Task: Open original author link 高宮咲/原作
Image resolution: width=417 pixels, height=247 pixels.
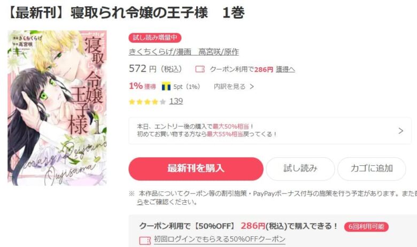Action: (219, 52)
